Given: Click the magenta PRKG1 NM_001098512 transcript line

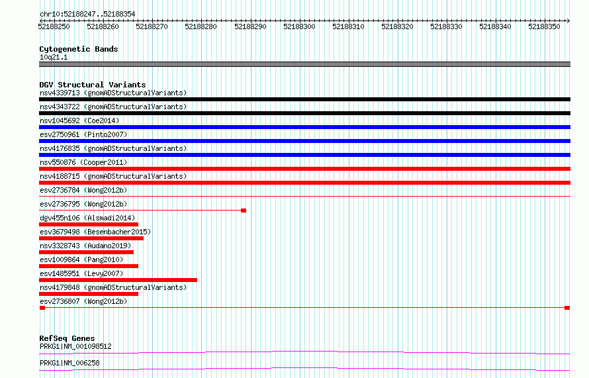Looking at the screenshot, I should click(304, 352).
